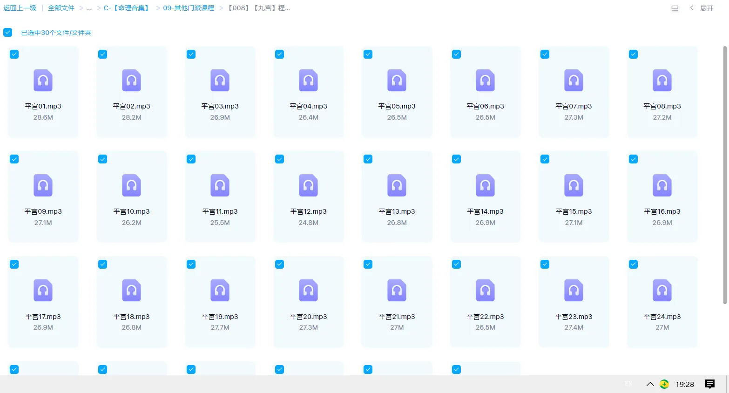Open audio file icon for 平宫03.mp3
Viewport: 729px width, 393px height.
pos(220,81)
